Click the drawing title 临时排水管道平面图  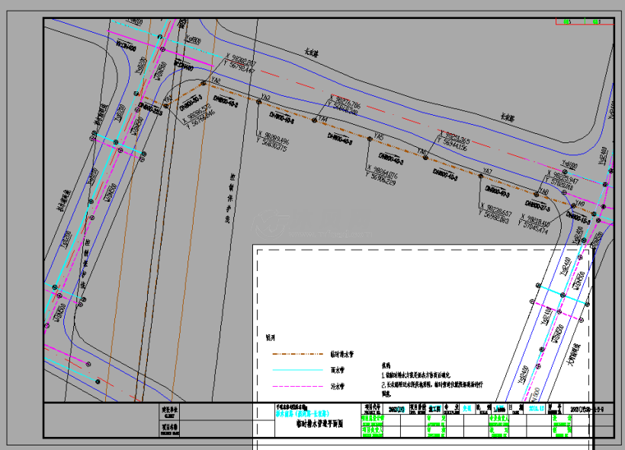pyautogui.click(x=319, y=423)
